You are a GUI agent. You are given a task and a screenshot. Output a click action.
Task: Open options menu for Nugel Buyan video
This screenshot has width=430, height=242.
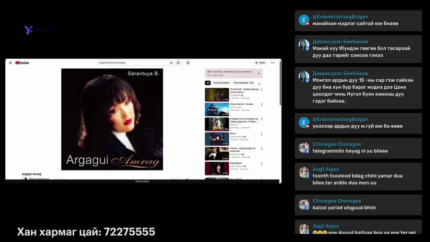[262, 164]
